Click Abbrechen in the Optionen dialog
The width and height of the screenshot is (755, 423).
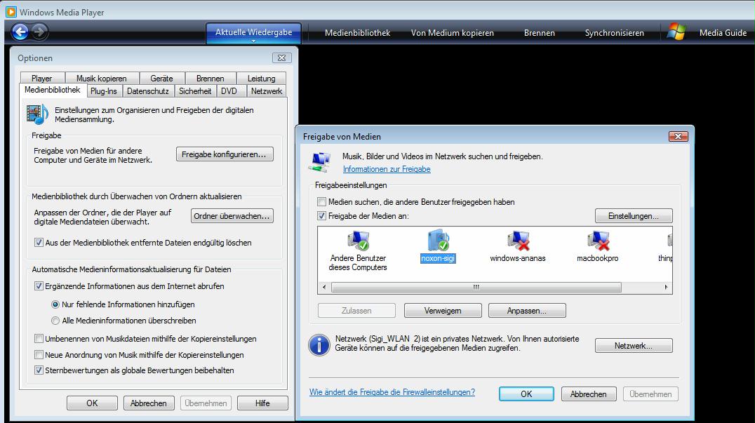coord(148,403)
